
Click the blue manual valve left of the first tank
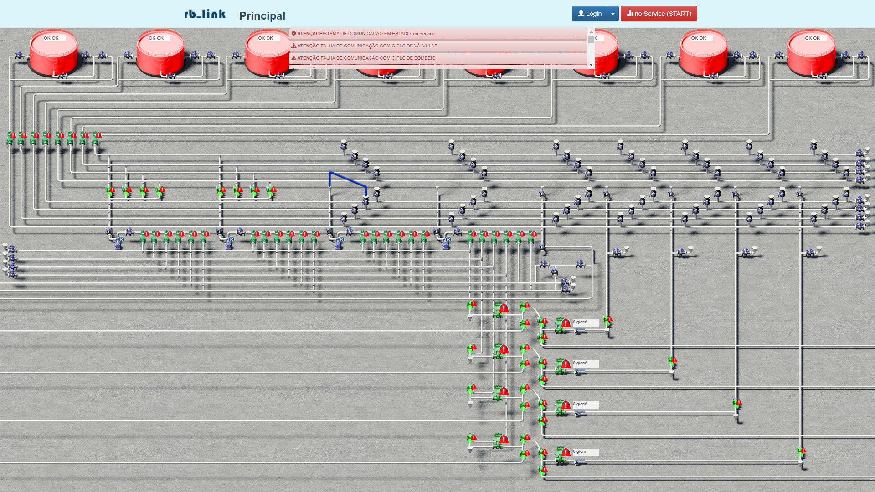pyautogui.click(x=19, y=55)
